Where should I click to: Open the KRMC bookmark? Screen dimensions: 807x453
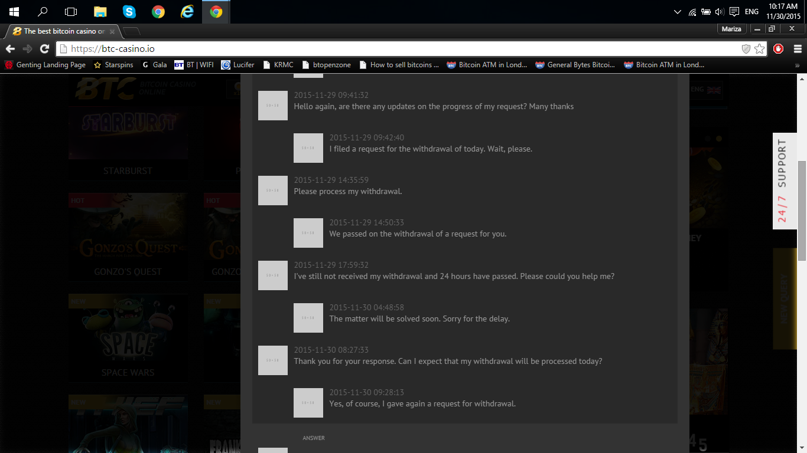pyautogui.click(x=278, y=65)
